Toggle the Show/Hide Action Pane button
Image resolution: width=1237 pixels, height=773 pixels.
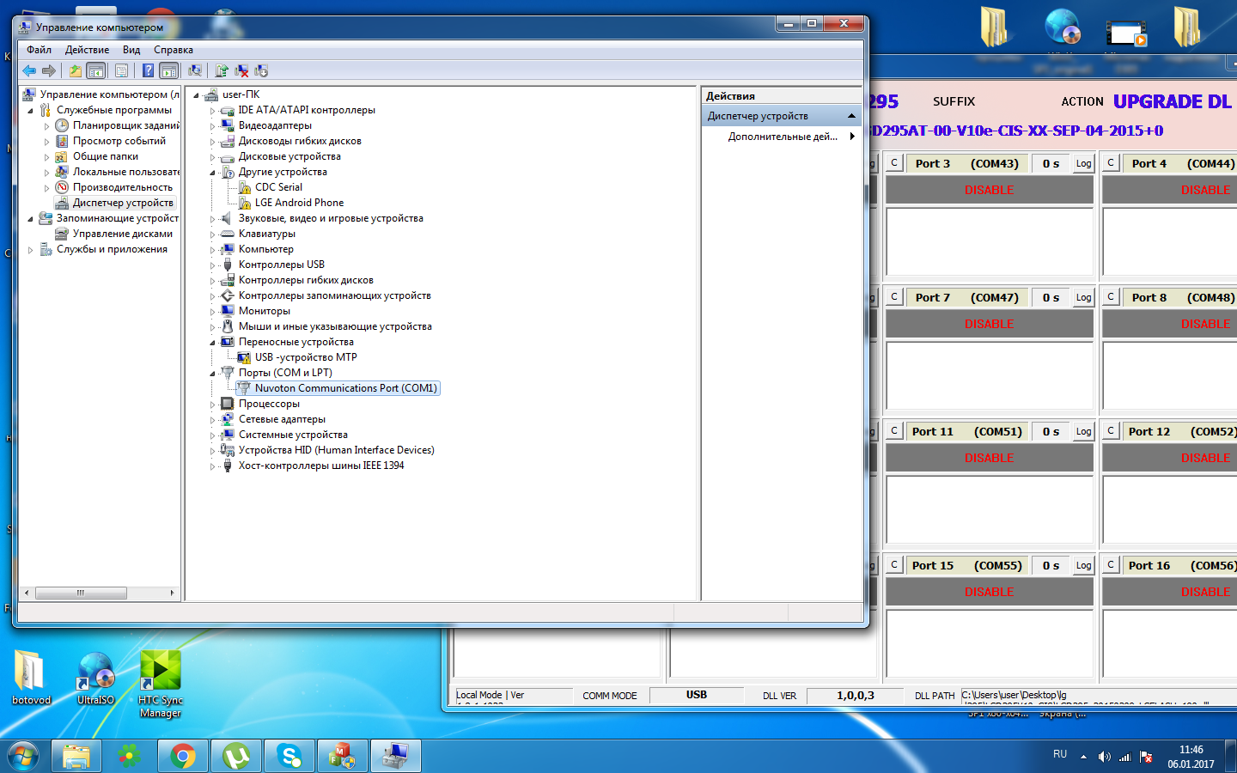point(169,70)
